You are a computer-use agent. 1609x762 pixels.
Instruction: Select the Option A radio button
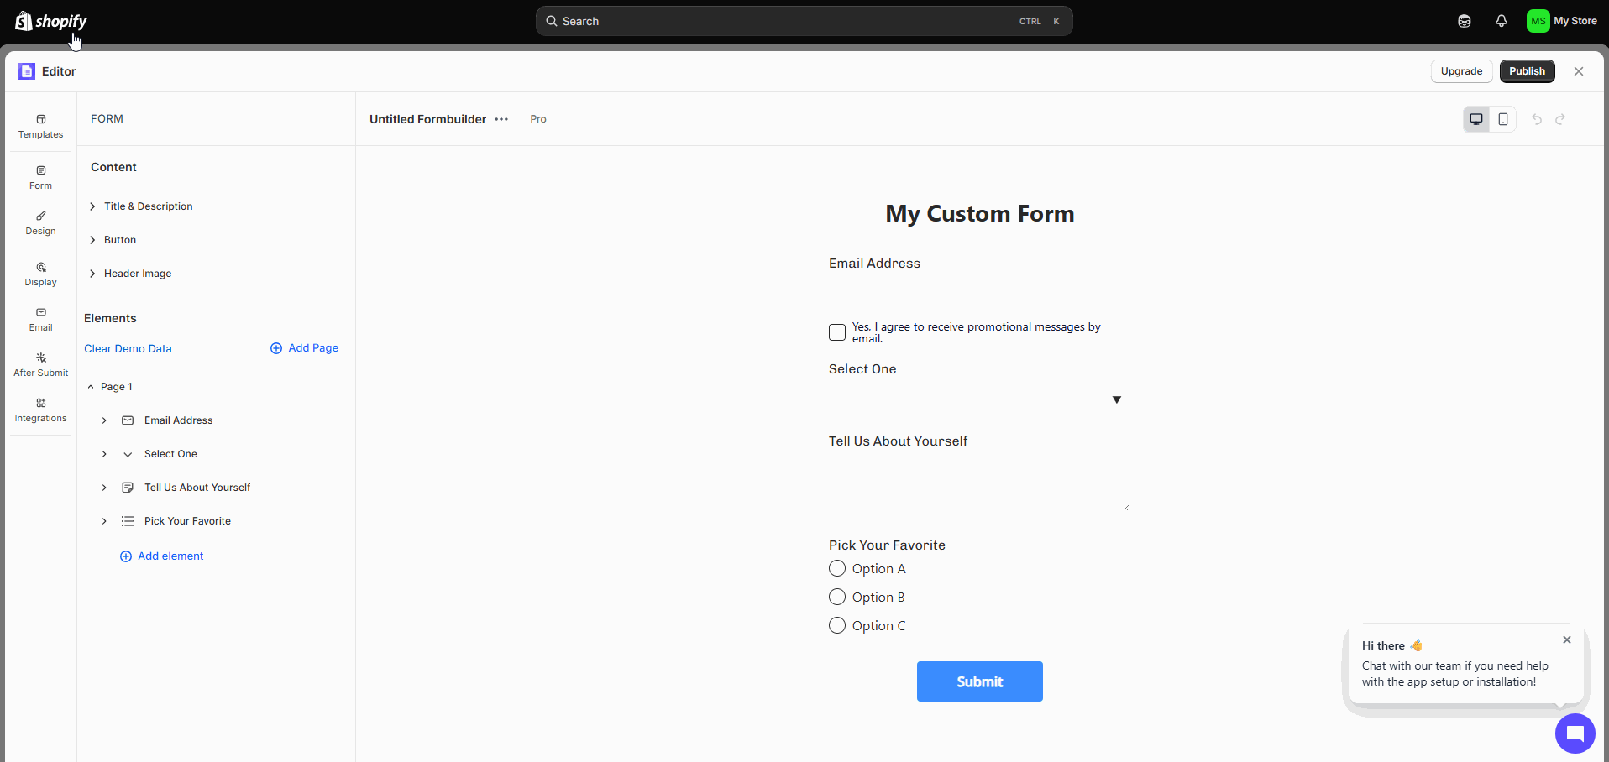837,569
